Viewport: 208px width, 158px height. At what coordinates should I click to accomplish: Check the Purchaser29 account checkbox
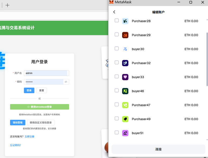click(x=116, y=34)
